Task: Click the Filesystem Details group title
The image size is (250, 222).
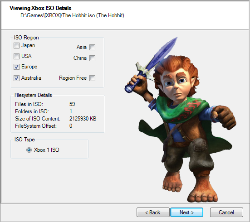Action: (33, 95)
